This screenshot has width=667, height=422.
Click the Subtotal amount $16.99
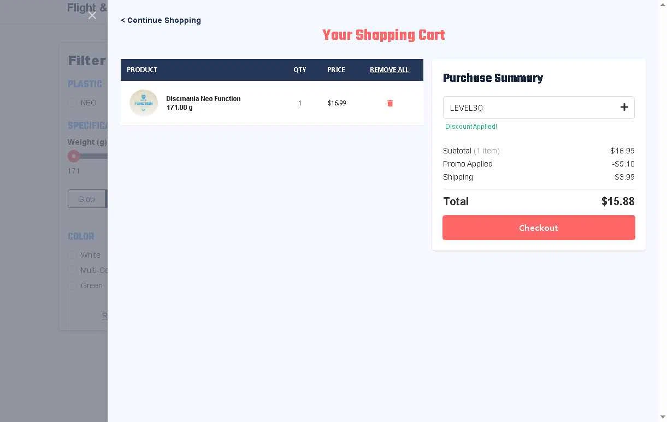pyautogui.click(x=622, y=151)
